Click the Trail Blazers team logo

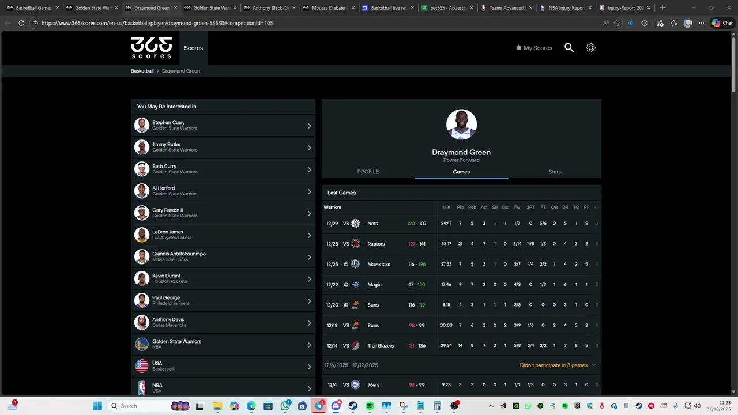355,346
